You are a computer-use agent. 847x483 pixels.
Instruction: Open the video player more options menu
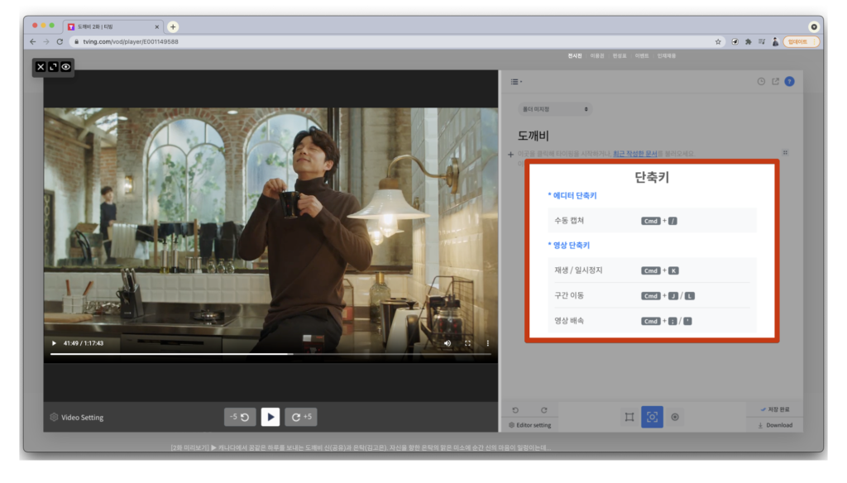(x=488, y=343)
